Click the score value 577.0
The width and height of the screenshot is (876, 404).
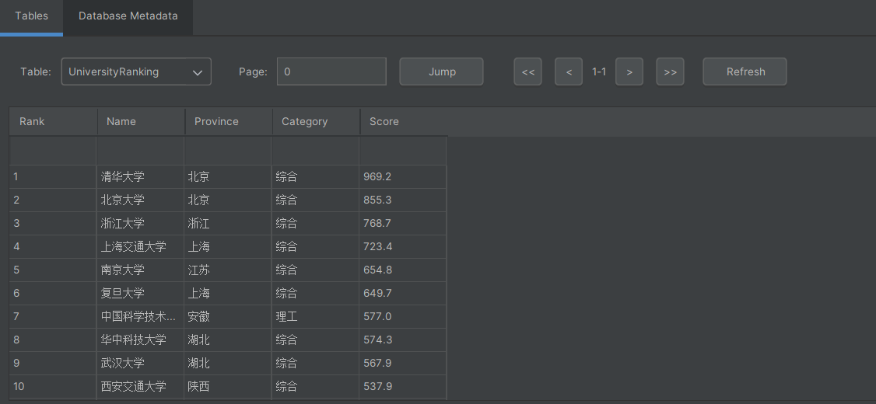(x=403, y=317)
